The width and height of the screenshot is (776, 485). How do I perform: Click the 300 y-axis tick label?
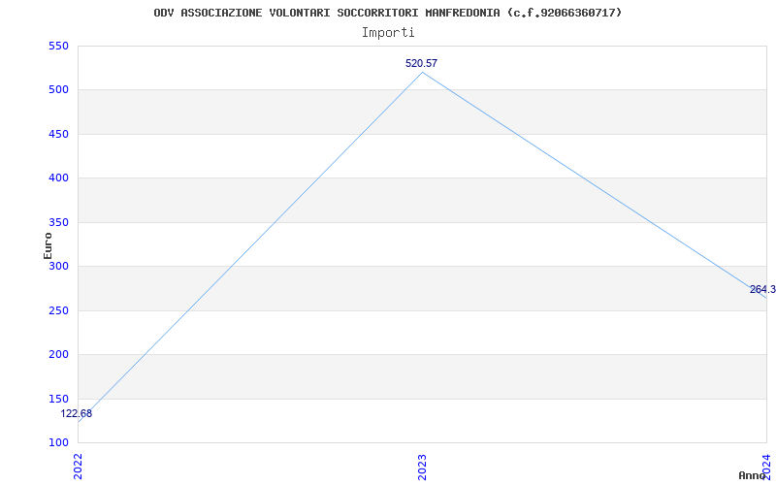pos(58,266)
